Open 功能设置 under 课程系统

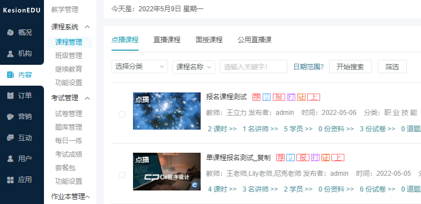pyautogui.click(x=69, y=83)
